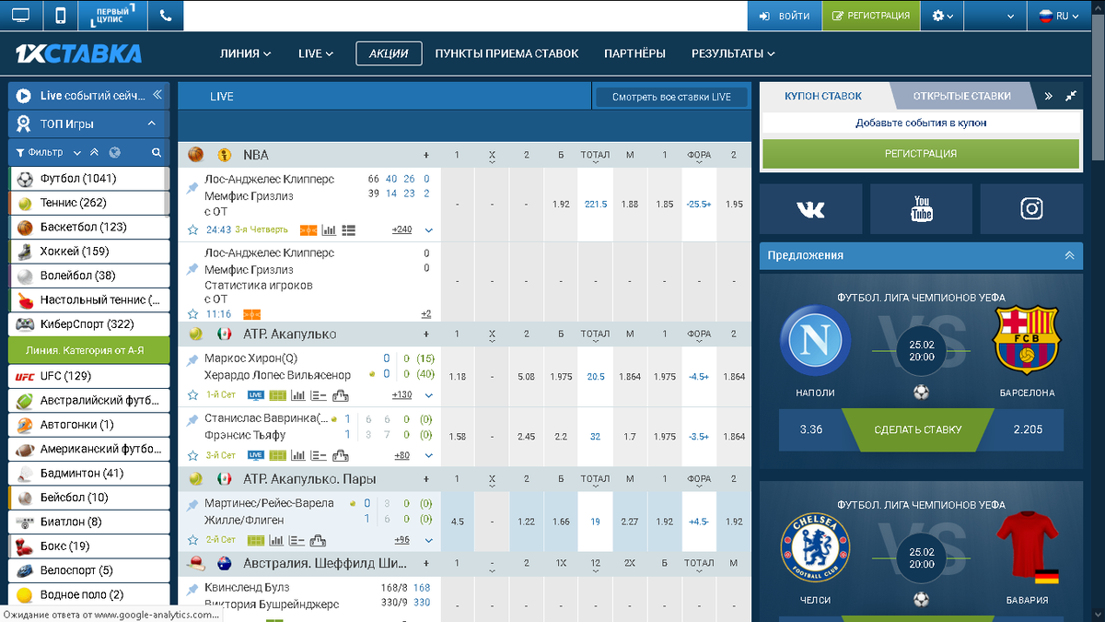The width and height of the screenshot is (1105, 622).
Task: Click СДЕЛАТЬ СТАВКУ for Наполи-Барселона
Action: point(918,429)
